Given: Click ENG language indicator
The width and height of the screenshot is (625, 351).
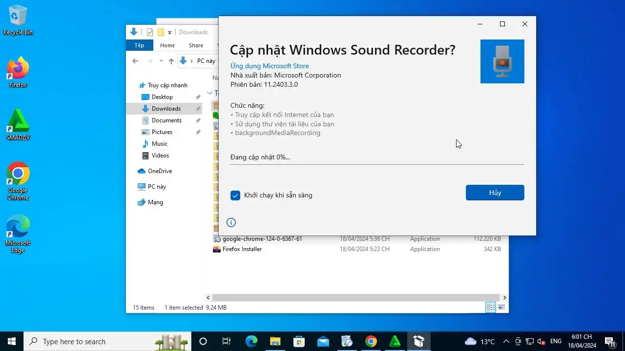Looking at the screenshot, I should 556,341.
